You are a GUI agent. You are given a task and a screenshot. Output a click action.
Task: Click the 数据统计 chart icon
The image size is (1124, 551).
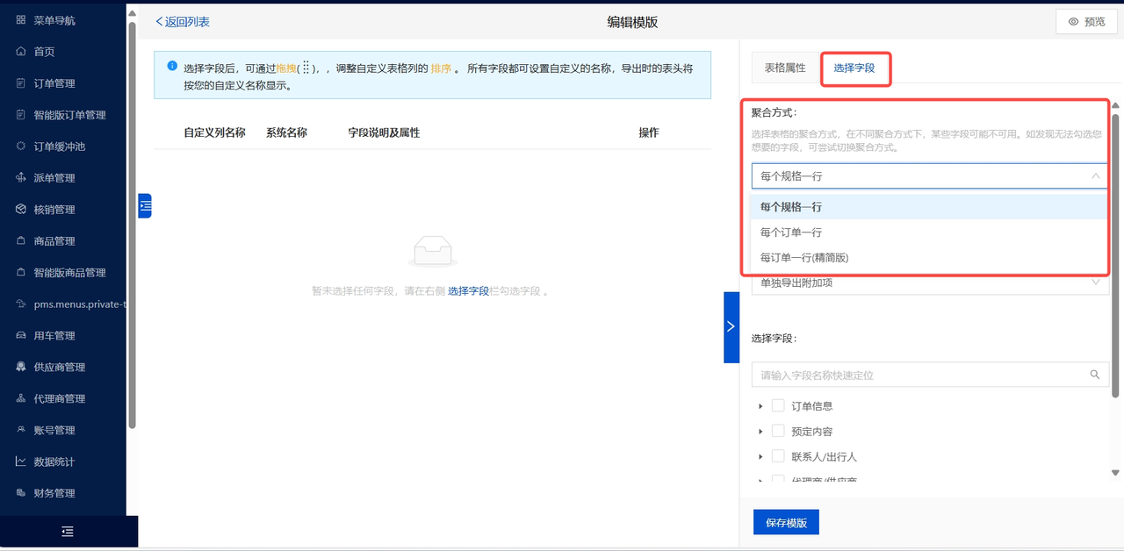21,462
